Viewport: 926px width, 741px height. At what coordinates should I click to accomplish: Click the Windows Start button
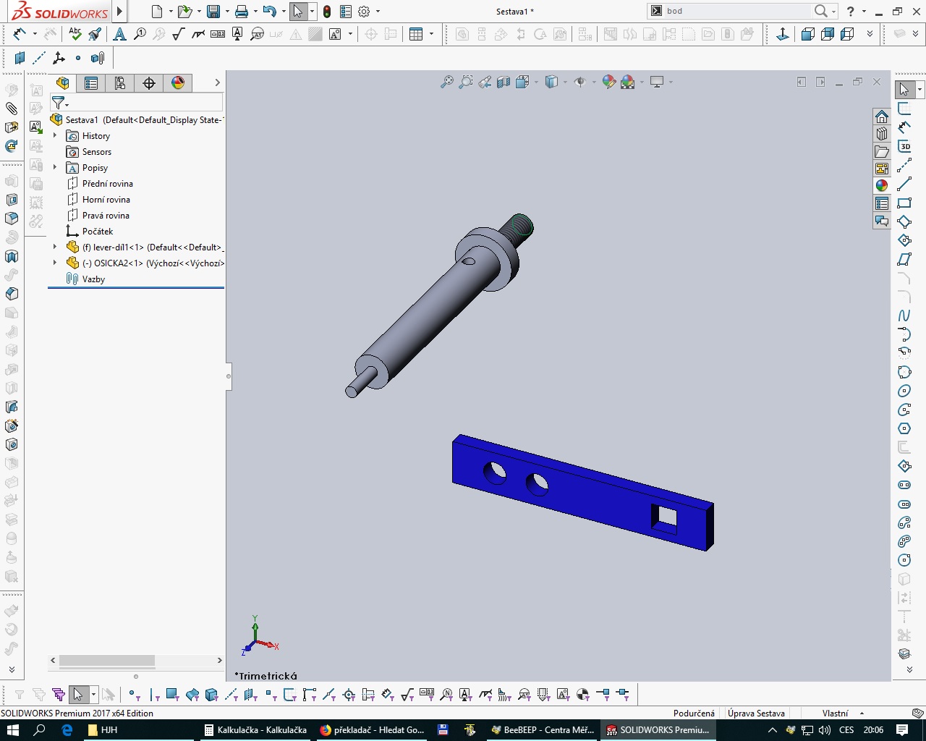pos(13,730)
